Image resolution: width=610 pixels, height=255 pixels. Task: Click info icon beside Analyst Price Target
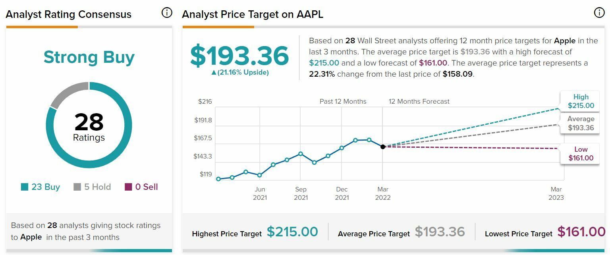point(599,13)
